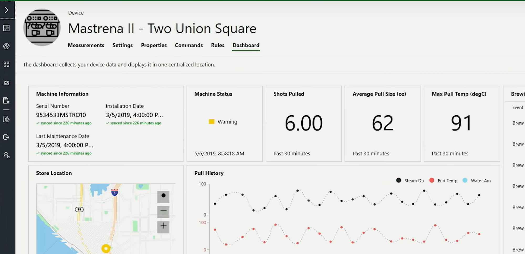The height and width of the screenshot is (254, 525).
Task: Click the serial number 9534533MSTRO10
Action: point(61,115)
